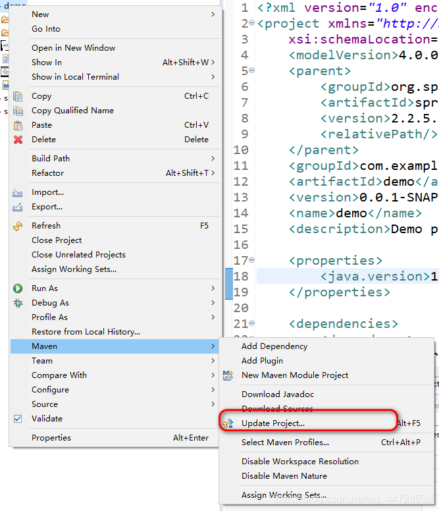Screen dimensions: 439x511
Task: Open Select Maven Profiles...
Action: [x=326, y=443]
